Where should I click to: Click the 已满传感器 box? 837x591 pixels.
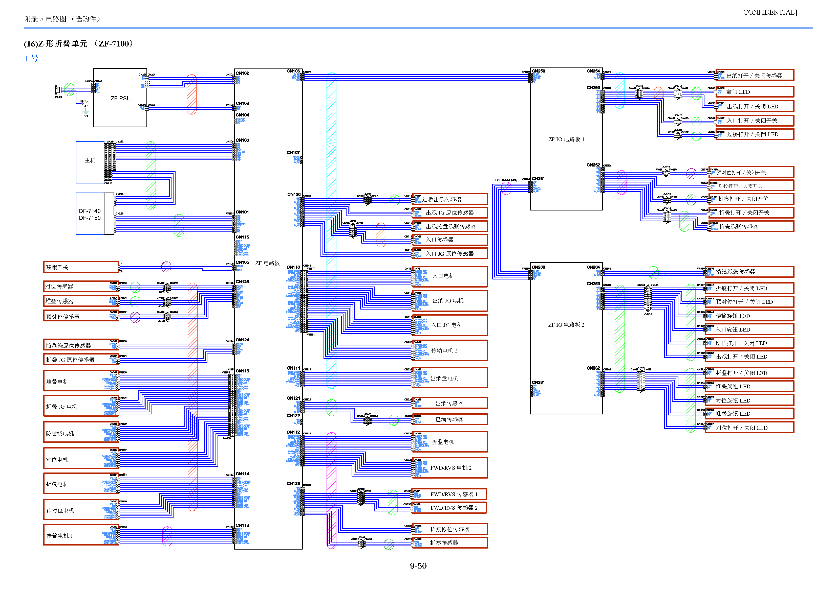(450, 419)
